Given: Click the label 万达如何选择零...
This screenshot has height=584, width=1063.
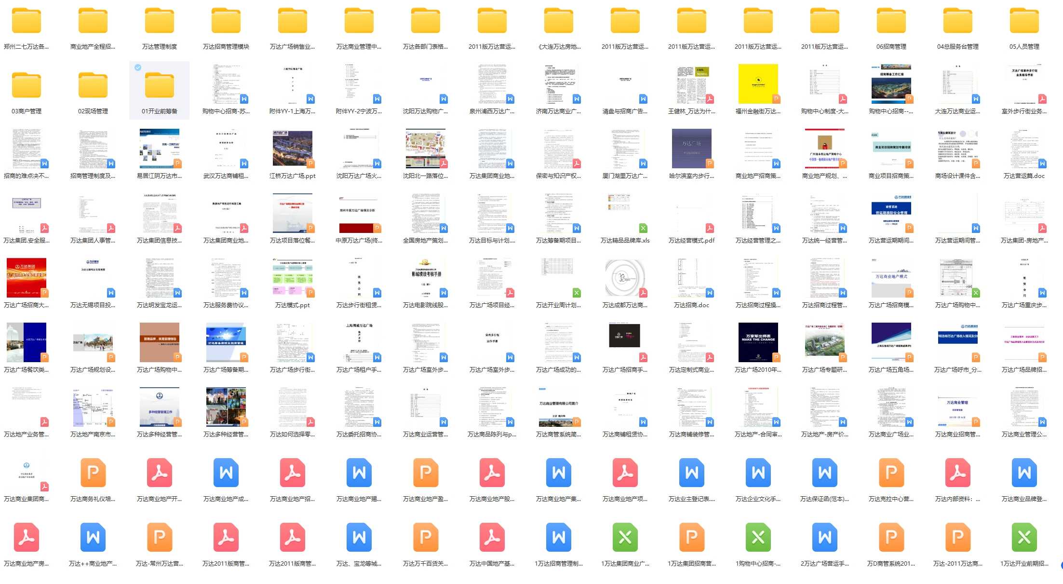Looking at the screenshot, I should (292, 435).
